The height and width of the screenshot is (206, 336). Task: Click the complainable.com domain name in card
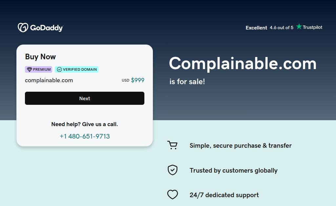49,80
